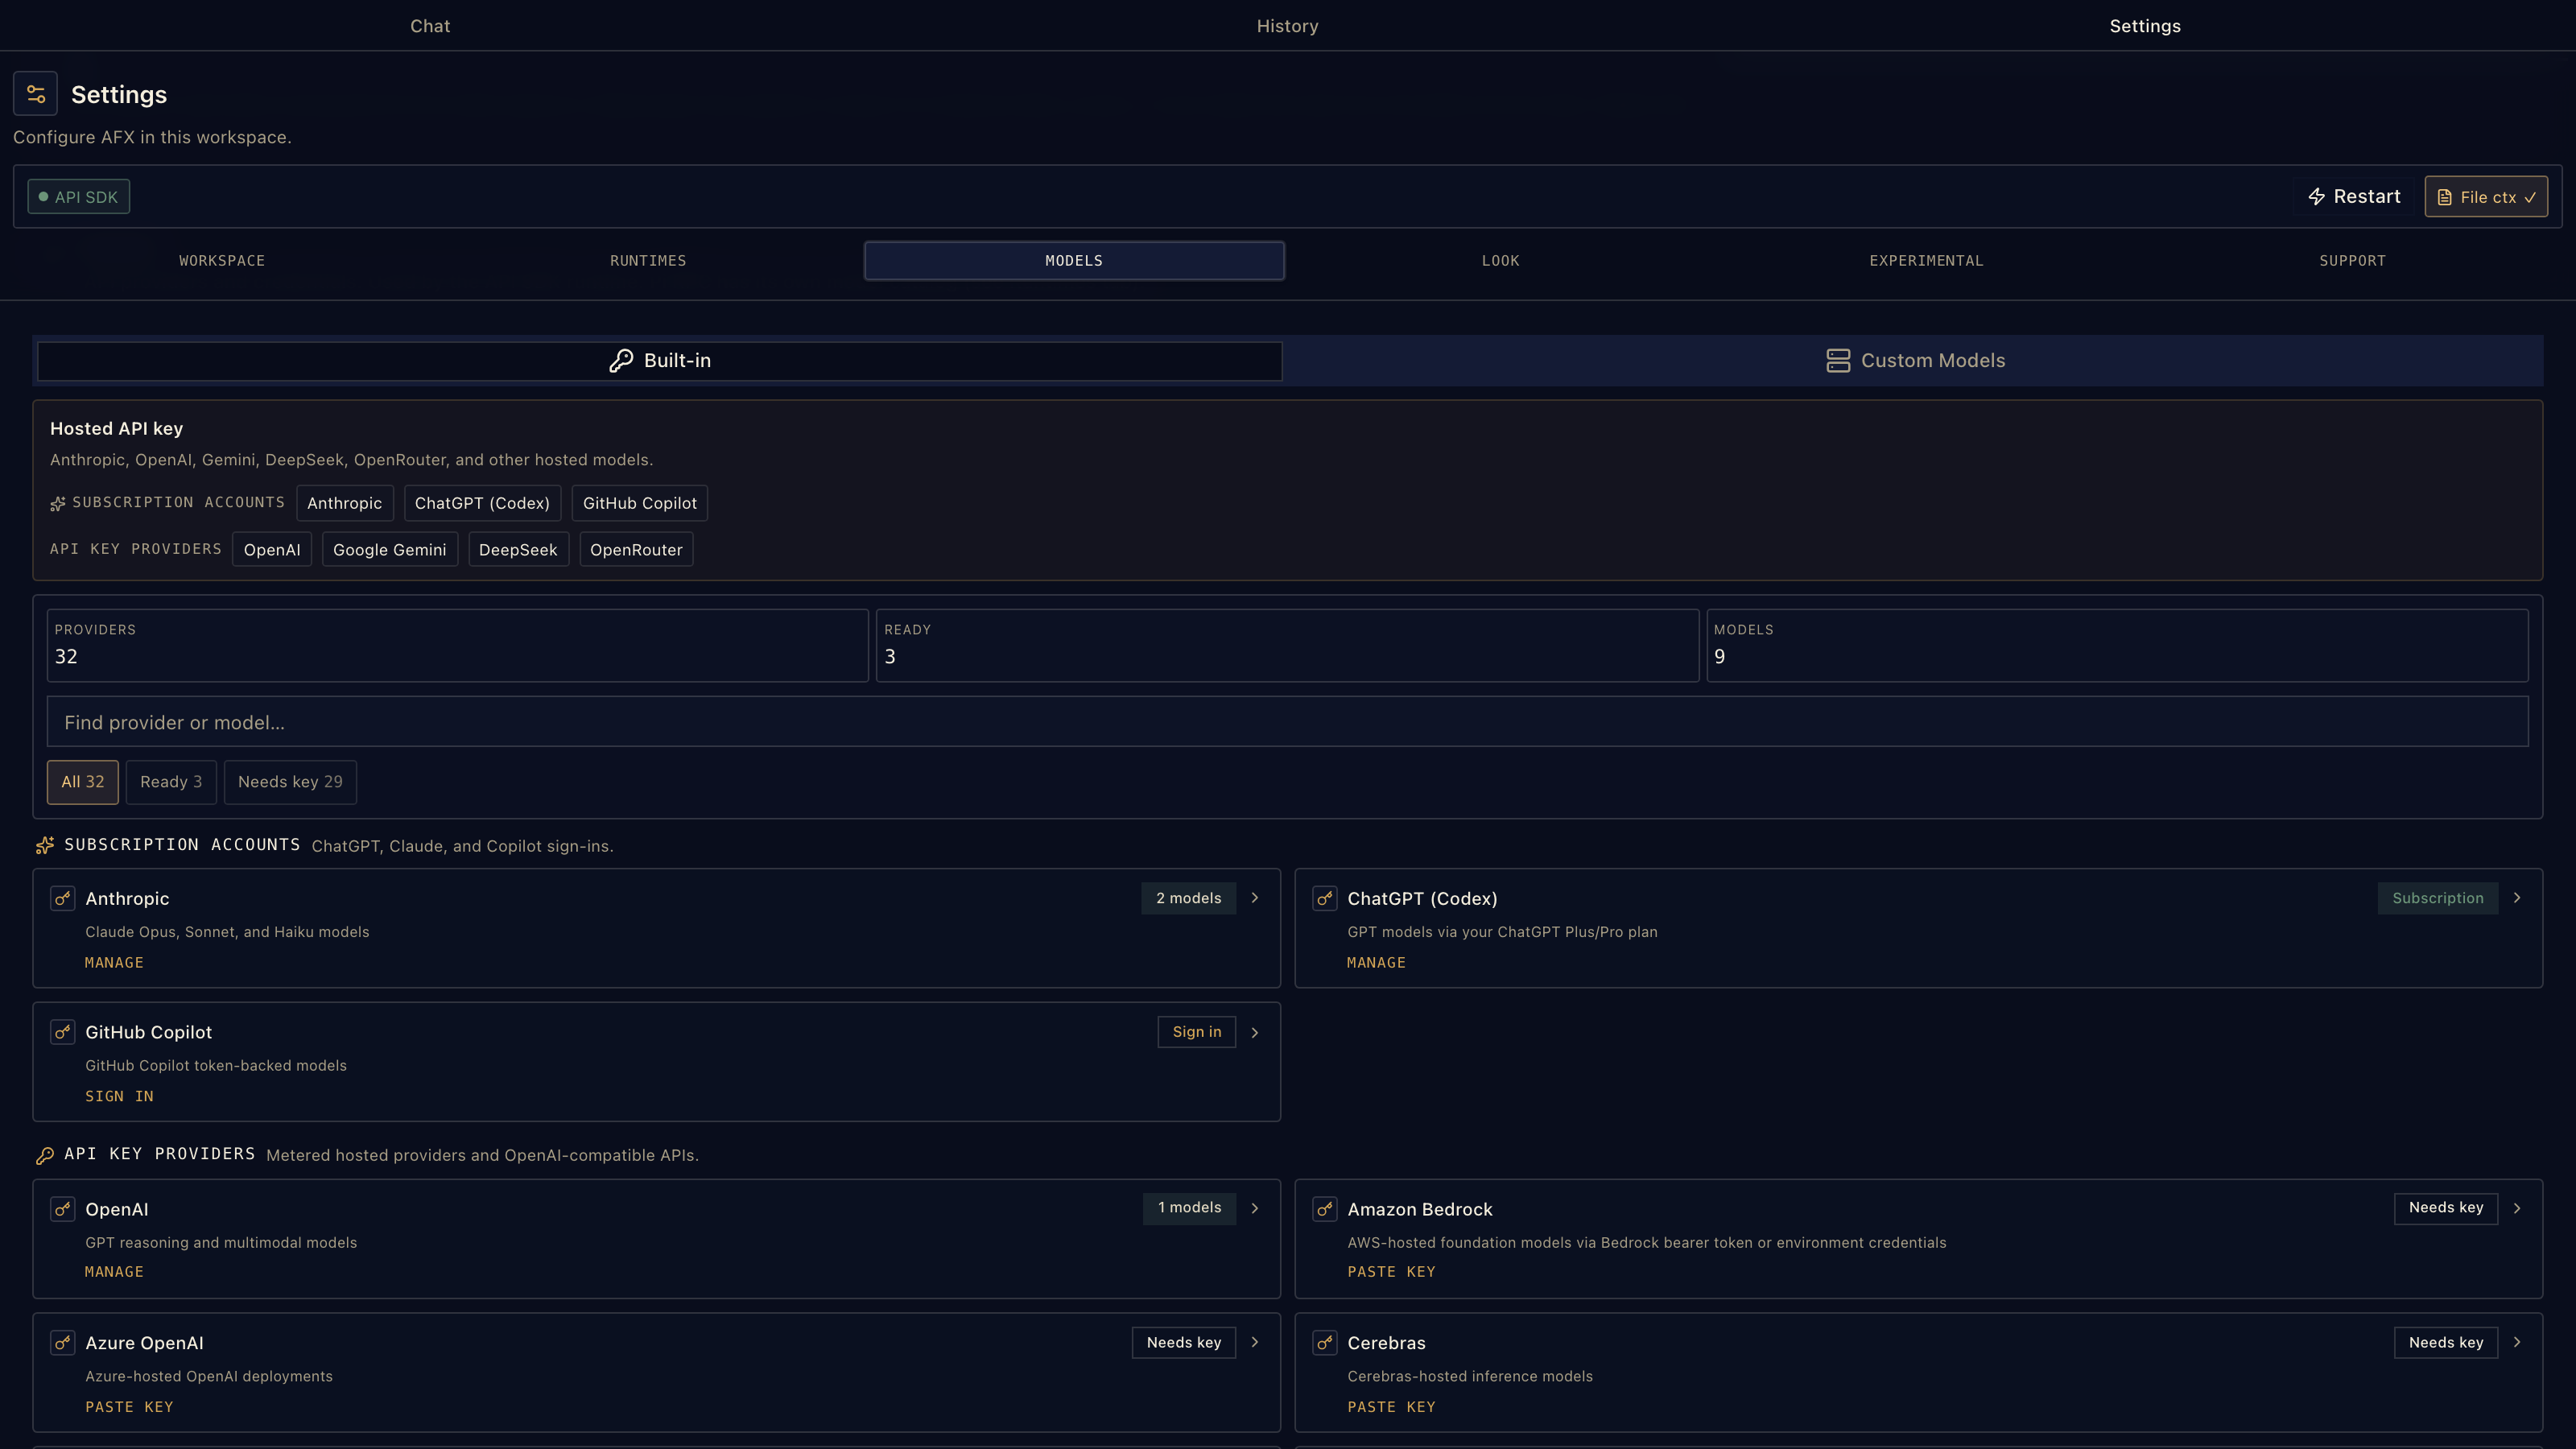Expand the GitHub Copilot card chevron
This screenshot has height=1449, width=2576.
[x=1255, y=1032]
